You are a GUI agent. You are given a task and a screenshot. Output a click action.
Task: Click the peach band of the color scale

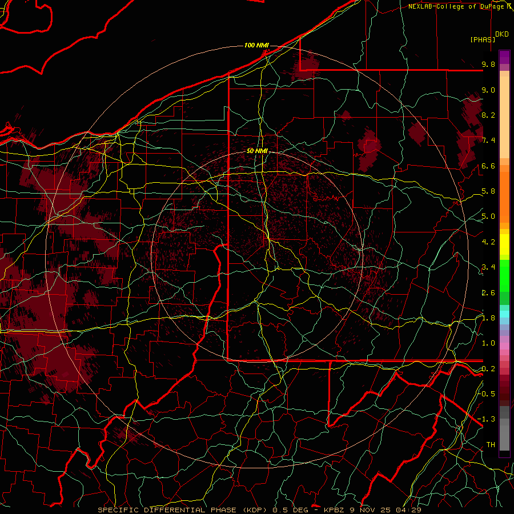tap(504, 117)
